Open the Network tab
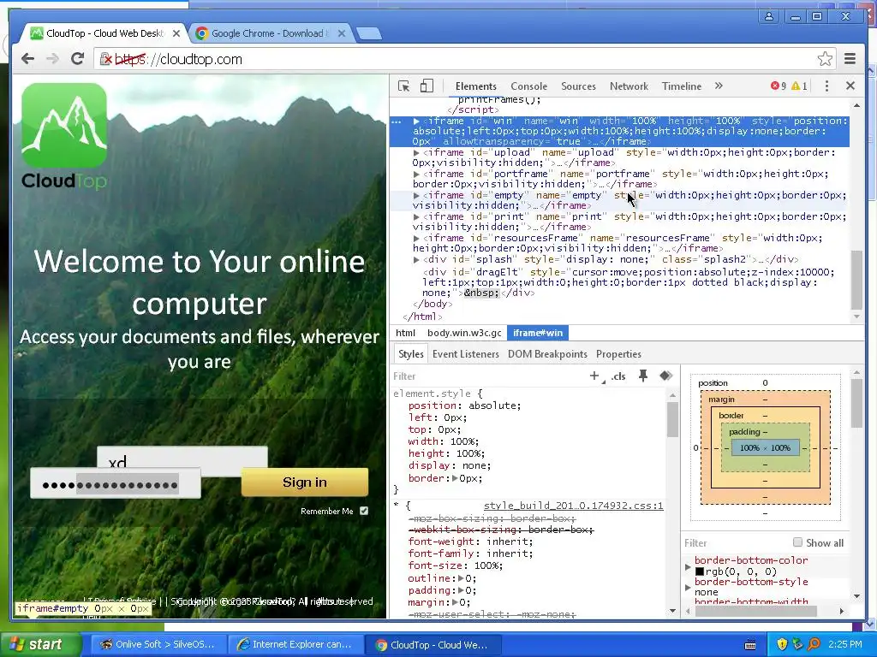877x657 pixels. click(629, 86)
